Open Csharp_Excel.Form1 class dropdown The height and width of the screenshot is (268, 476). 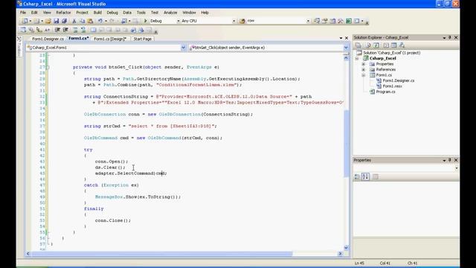[183, 48]
